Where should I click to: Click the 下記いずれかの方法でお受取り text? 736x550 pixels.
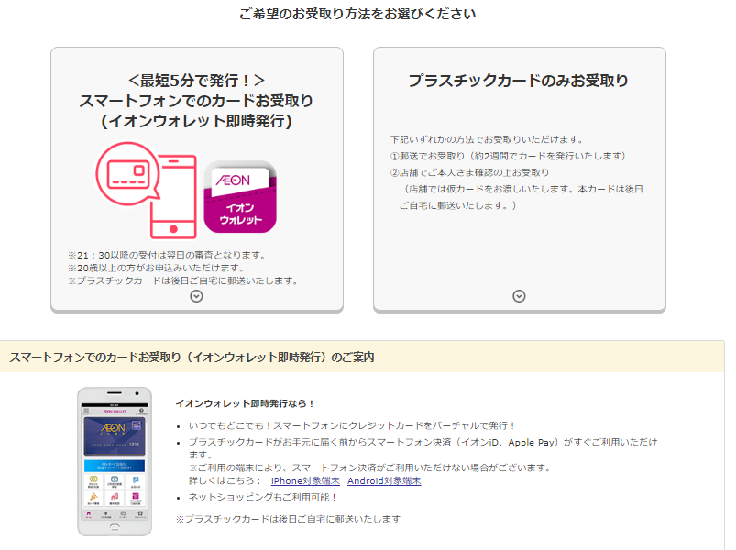[x=487, y=139]
